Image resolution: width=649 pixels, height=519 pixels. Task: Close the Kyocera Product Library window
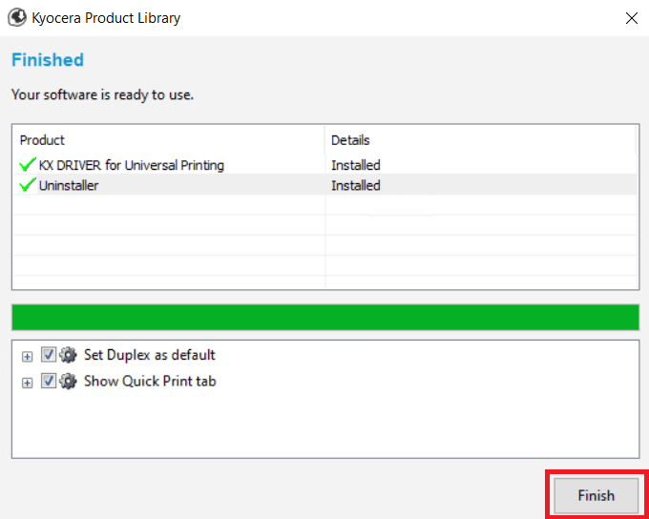point(632,18)
